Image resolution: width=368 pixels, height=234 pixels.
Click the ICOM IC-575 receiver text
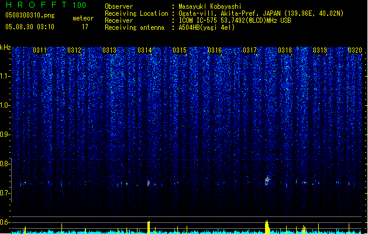coord(235,20)
